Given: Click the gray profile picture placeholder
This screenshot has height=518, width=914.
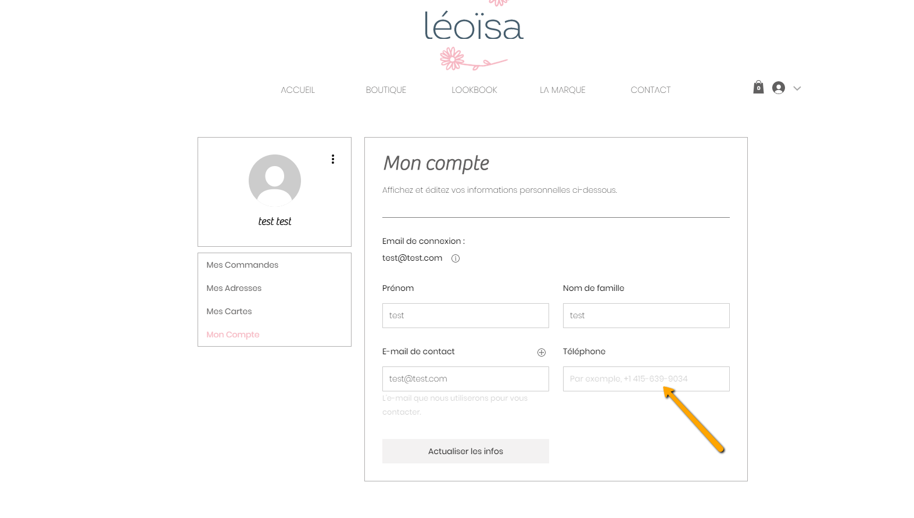Looking at the screenshot, I should pos(275,181).
